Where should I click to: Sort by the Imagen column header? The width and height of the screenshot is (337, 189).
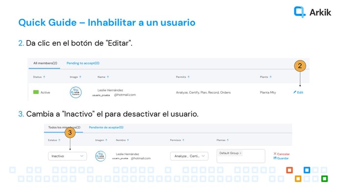click(101, 140)
